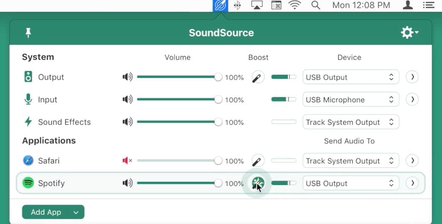Open the USB Output device dropdown for Output
The image size is (442, 224).
click(x=351, y=77)
